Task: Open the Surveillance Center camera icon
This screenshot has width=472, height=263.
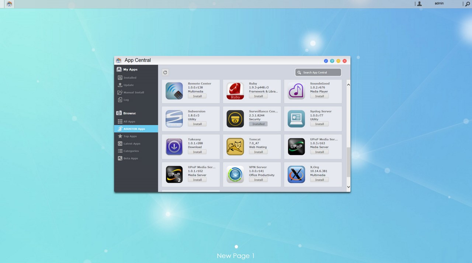Action: pyautogui.click(x=235, y=119)
